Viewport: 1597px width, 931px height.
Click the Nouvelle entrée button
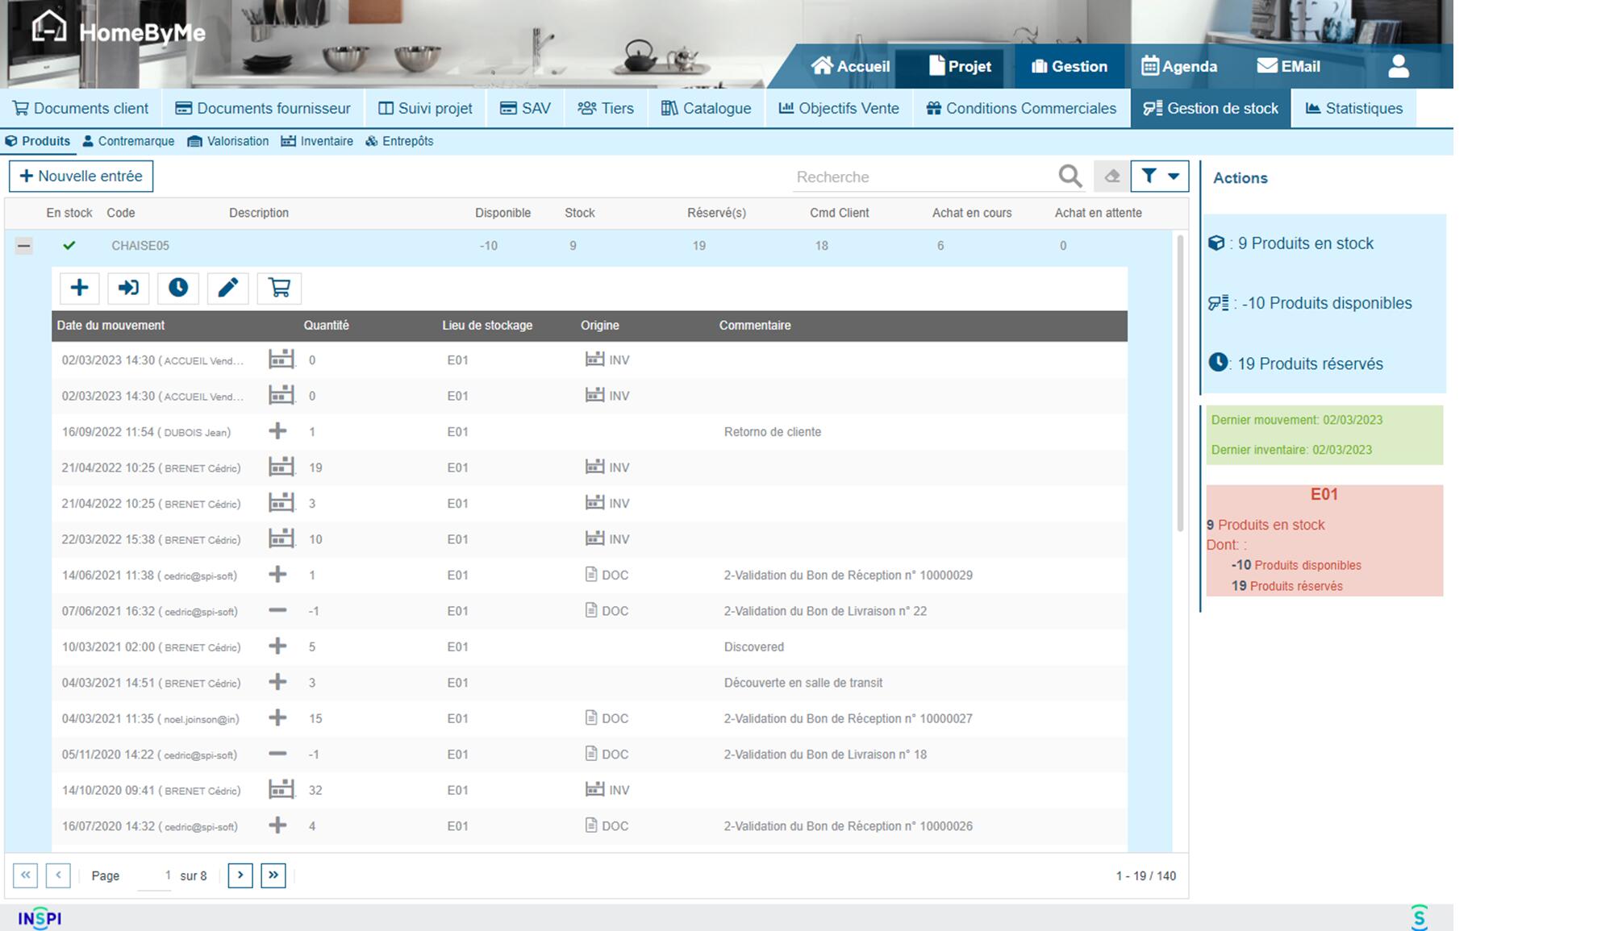click(81, 176)
